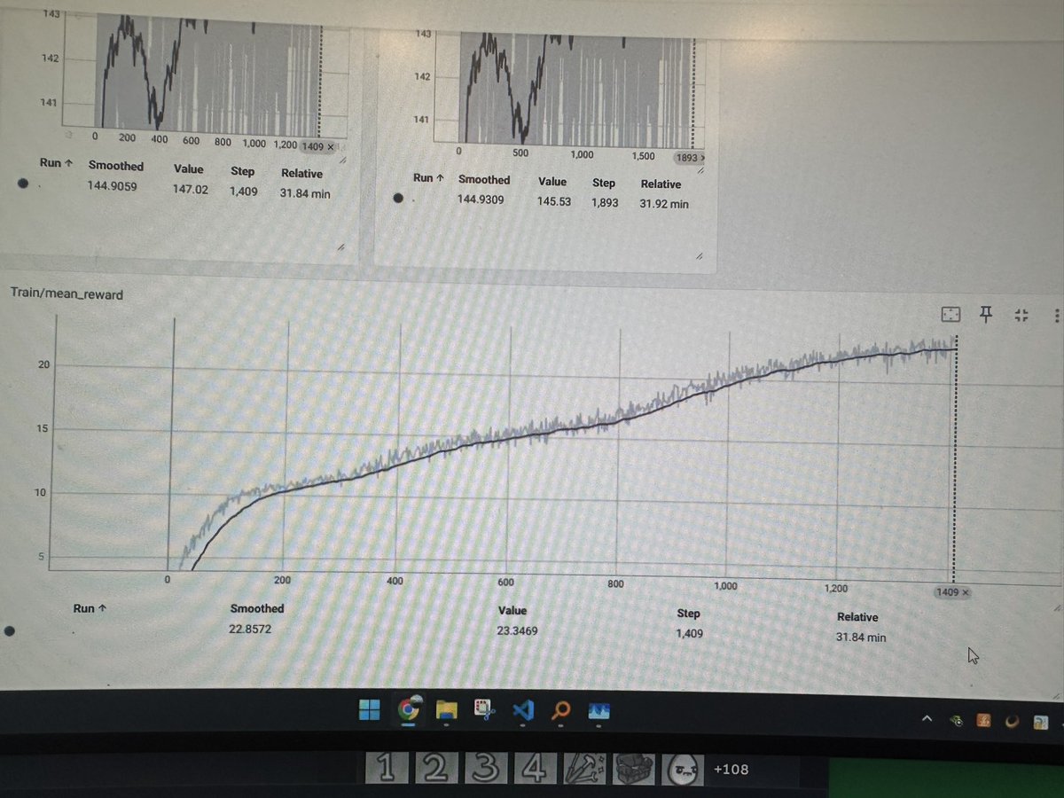This screenshot has width=1064, height=798.
Task: Open the Windows Start menu
Action: coord(369,709)
